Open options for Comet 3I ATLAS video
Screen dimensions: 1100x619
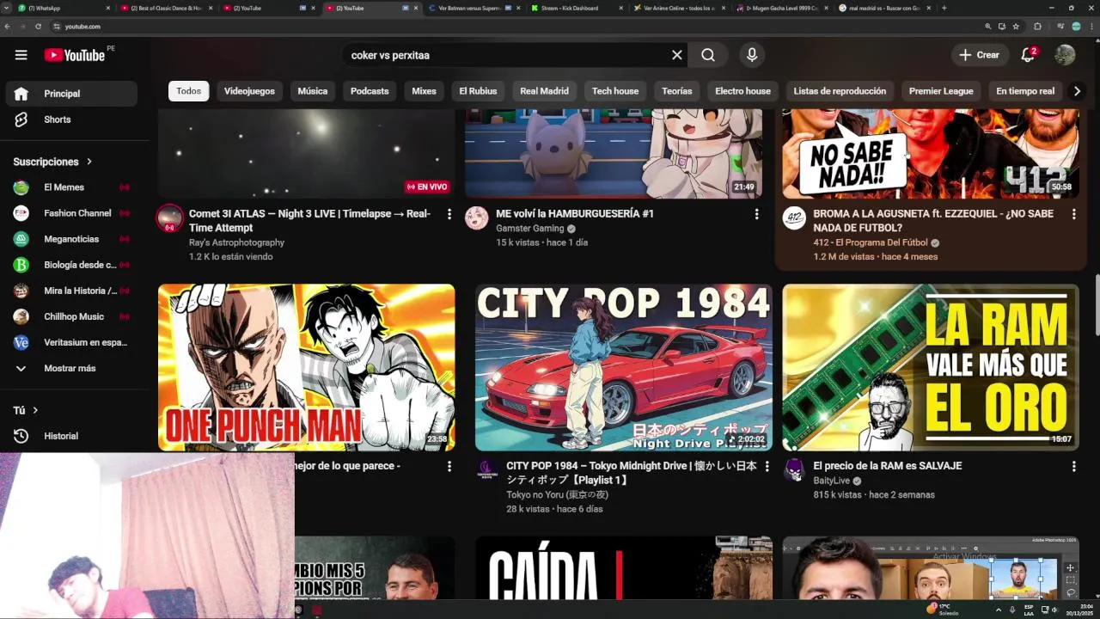point(449,214)
